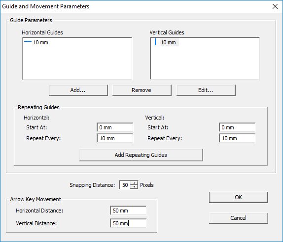Focus the Vertical Distance movement field
Screen dimensions: 283x242
click(128, 223)
